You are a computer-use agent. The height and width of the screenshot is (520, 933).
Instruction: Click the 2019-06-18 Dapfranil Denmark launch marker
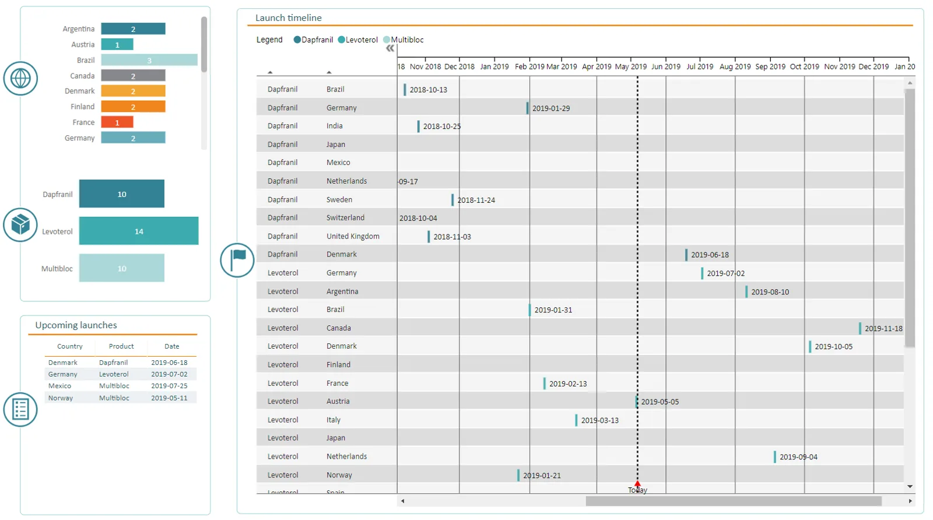pyautogui.click(x=686, y=255)
